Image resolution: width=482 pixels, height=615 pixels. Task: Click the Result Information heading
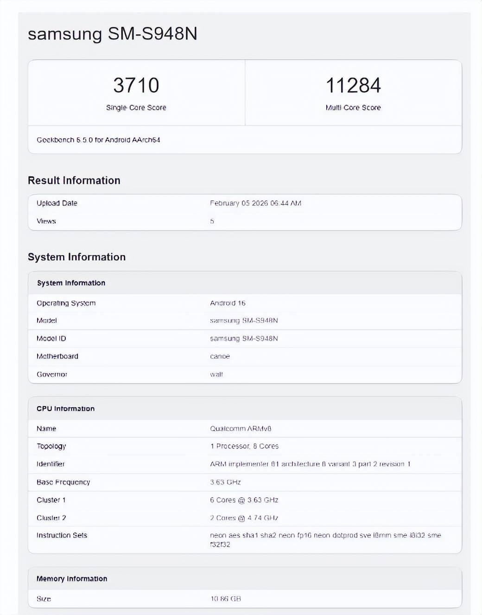coord(74,180)
